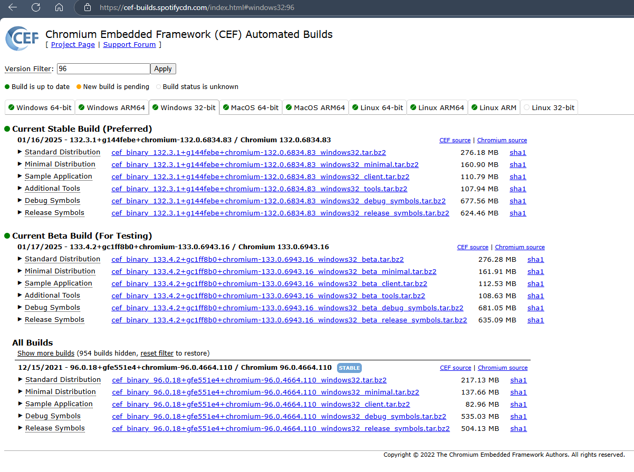This screenshot has width=634, height=472.
Task: Expand beta build Sample Application triangle
Action: click(x=20, y=283)
